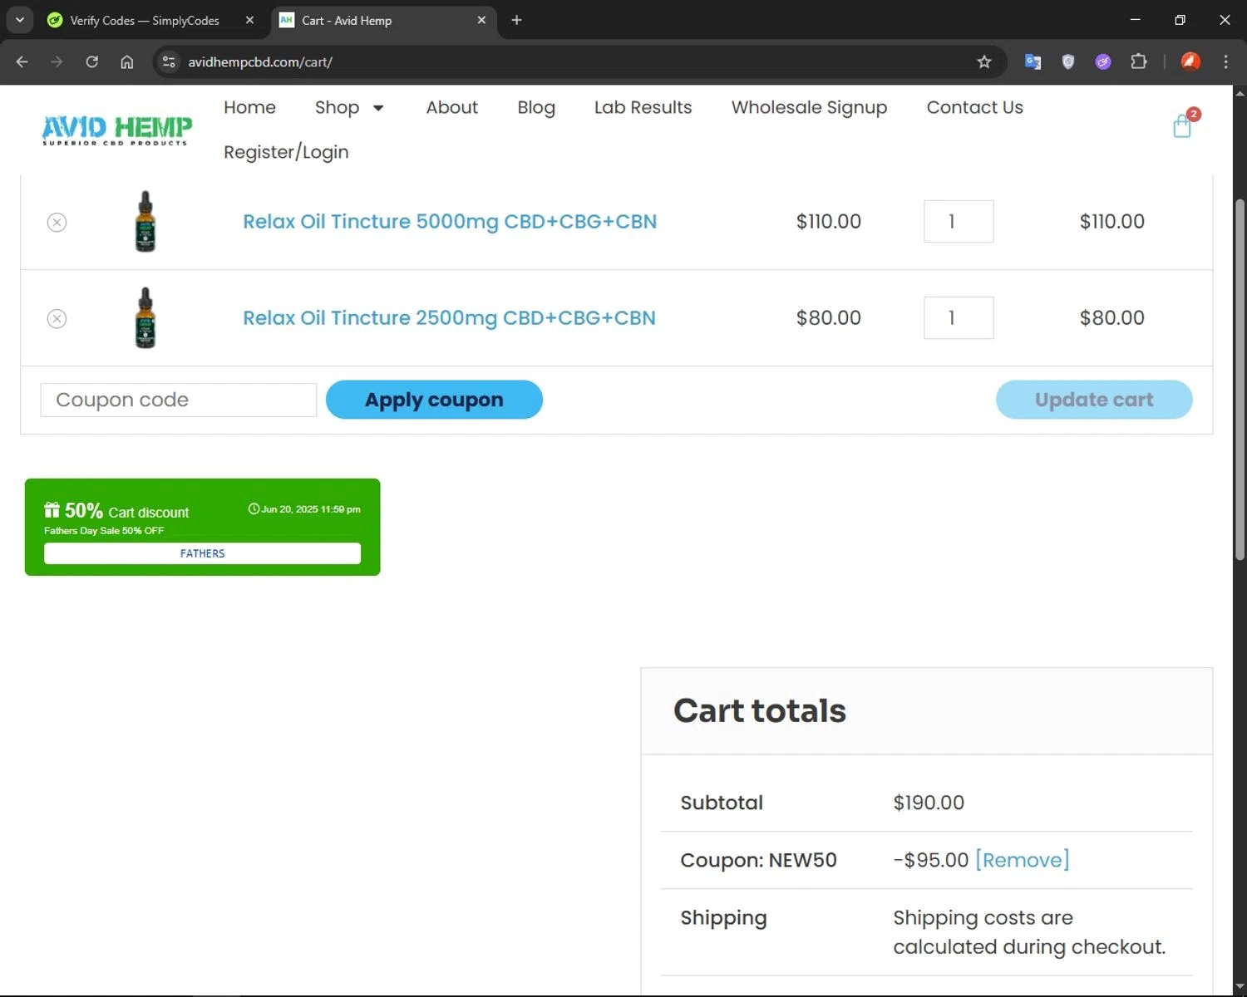The width and height of the screenshot is (1247, 997).
Task: Click the Update cart button
Action: (1094, 400)
